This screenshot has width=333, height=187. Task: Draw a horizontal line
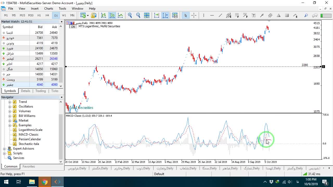212,15
